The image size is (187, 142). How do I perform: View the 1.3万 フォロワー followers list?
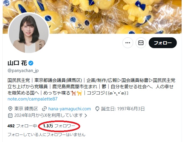[x=59, y=126]
